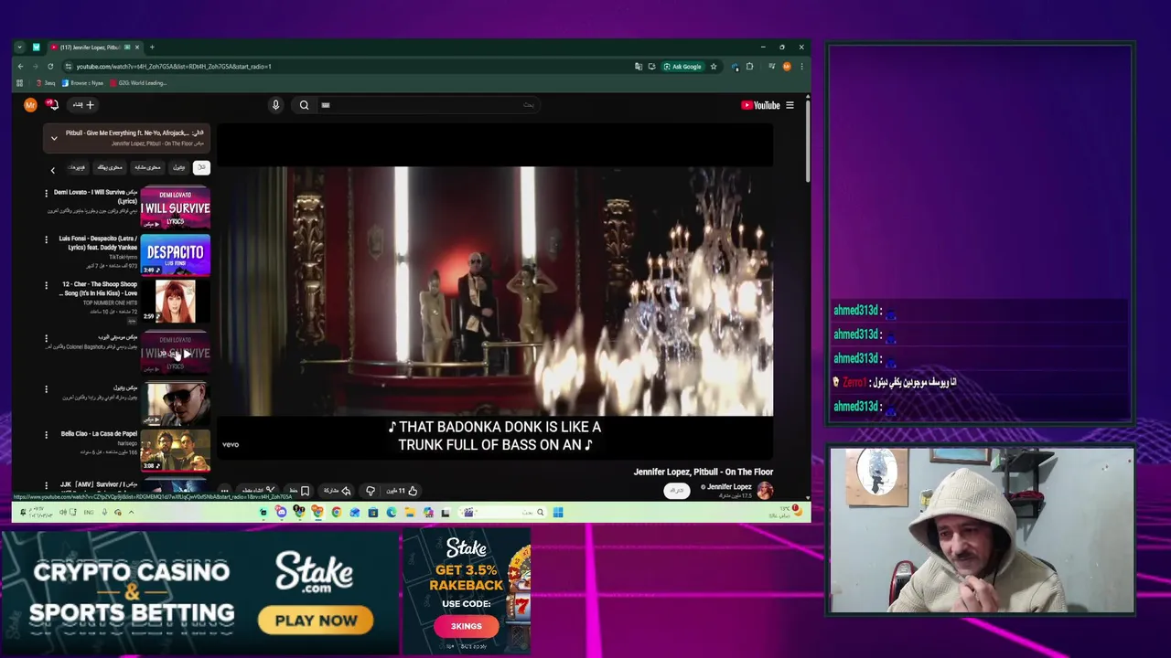Screen dimensions: 1171x658
Task: Open the on-screen keyboard icon in search
Action: pos(326,105)
